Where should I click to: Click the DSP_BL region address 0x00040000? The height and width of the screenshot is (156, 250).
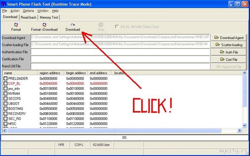48,83
